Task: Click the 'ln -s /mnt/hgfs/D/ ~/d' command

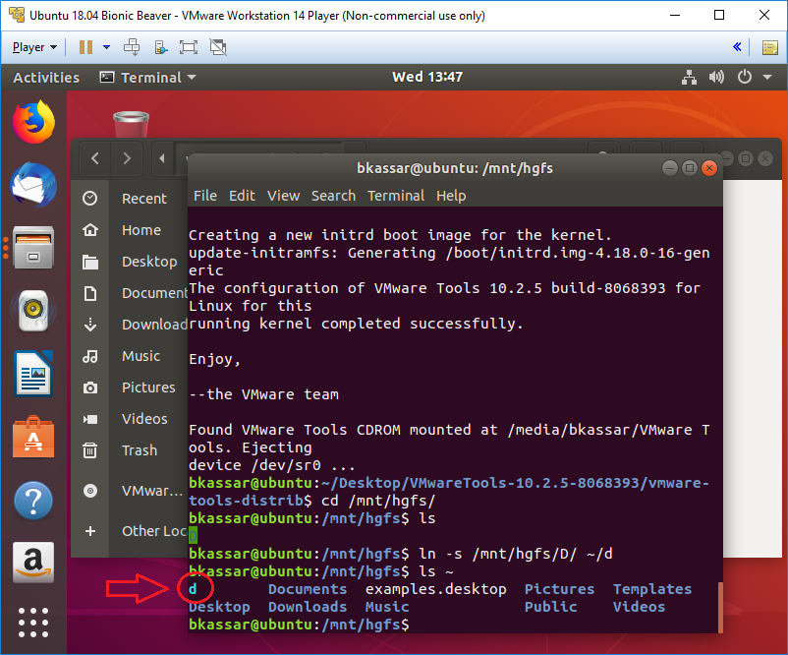Action: (x=516, y=554)
